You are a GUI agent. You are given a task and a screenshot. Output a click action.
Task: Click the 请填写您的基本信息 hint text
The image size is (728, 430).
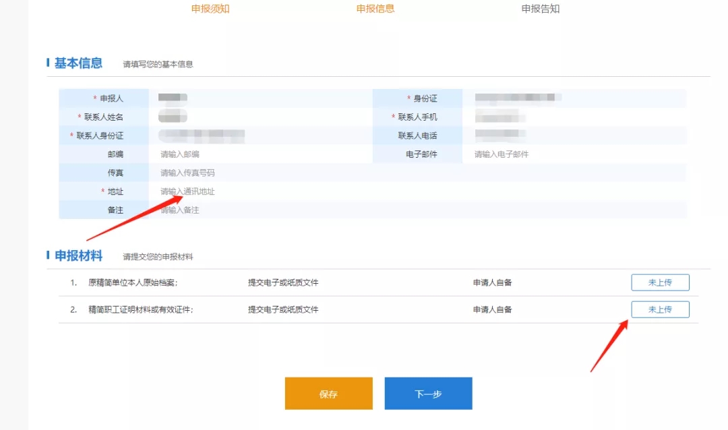[158, 64]
